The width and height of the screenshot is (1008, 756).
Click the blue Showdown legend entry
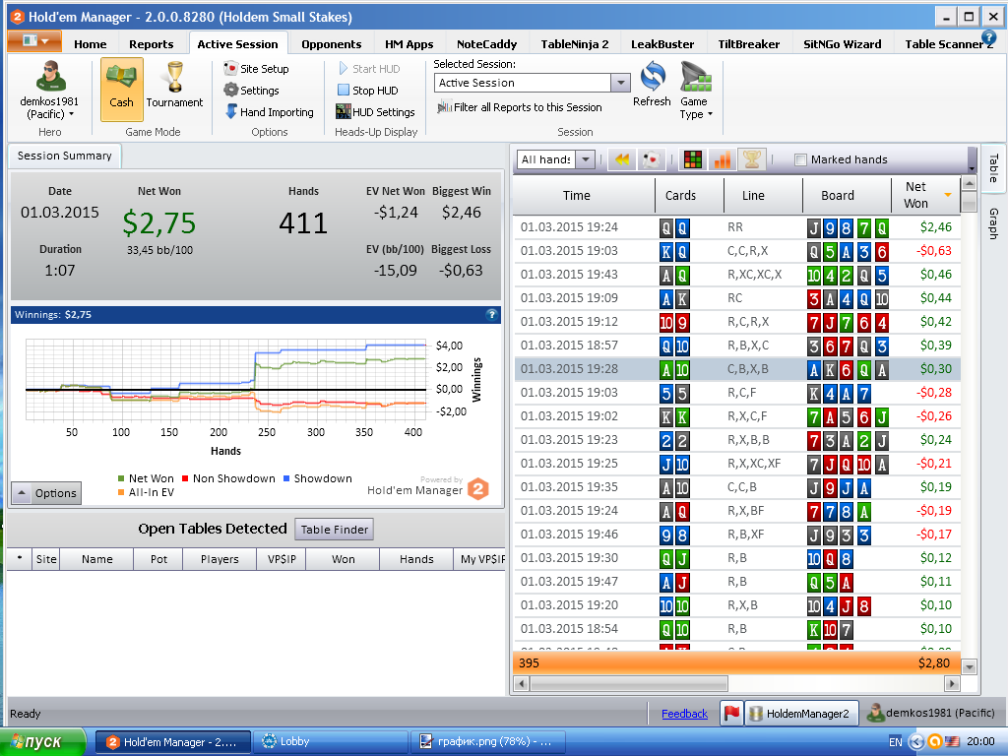[318, 478]
